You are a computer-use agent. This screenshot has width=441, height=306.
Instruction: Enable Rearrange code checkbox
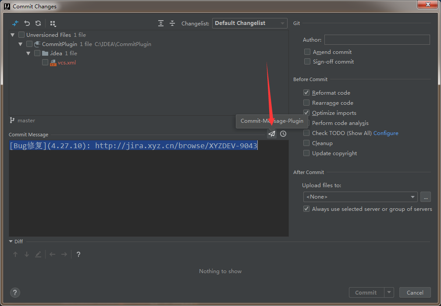click(306, 103)
